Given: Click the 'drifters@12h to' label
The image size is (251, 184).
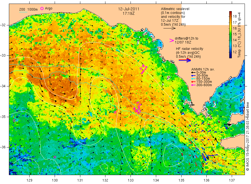Looking at the screenshot, I should tap(187, 38).
